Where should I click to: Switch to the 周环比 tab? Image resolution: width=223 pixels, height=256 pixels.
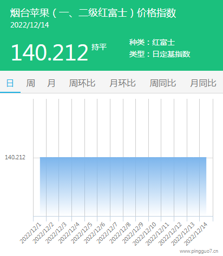82,83
